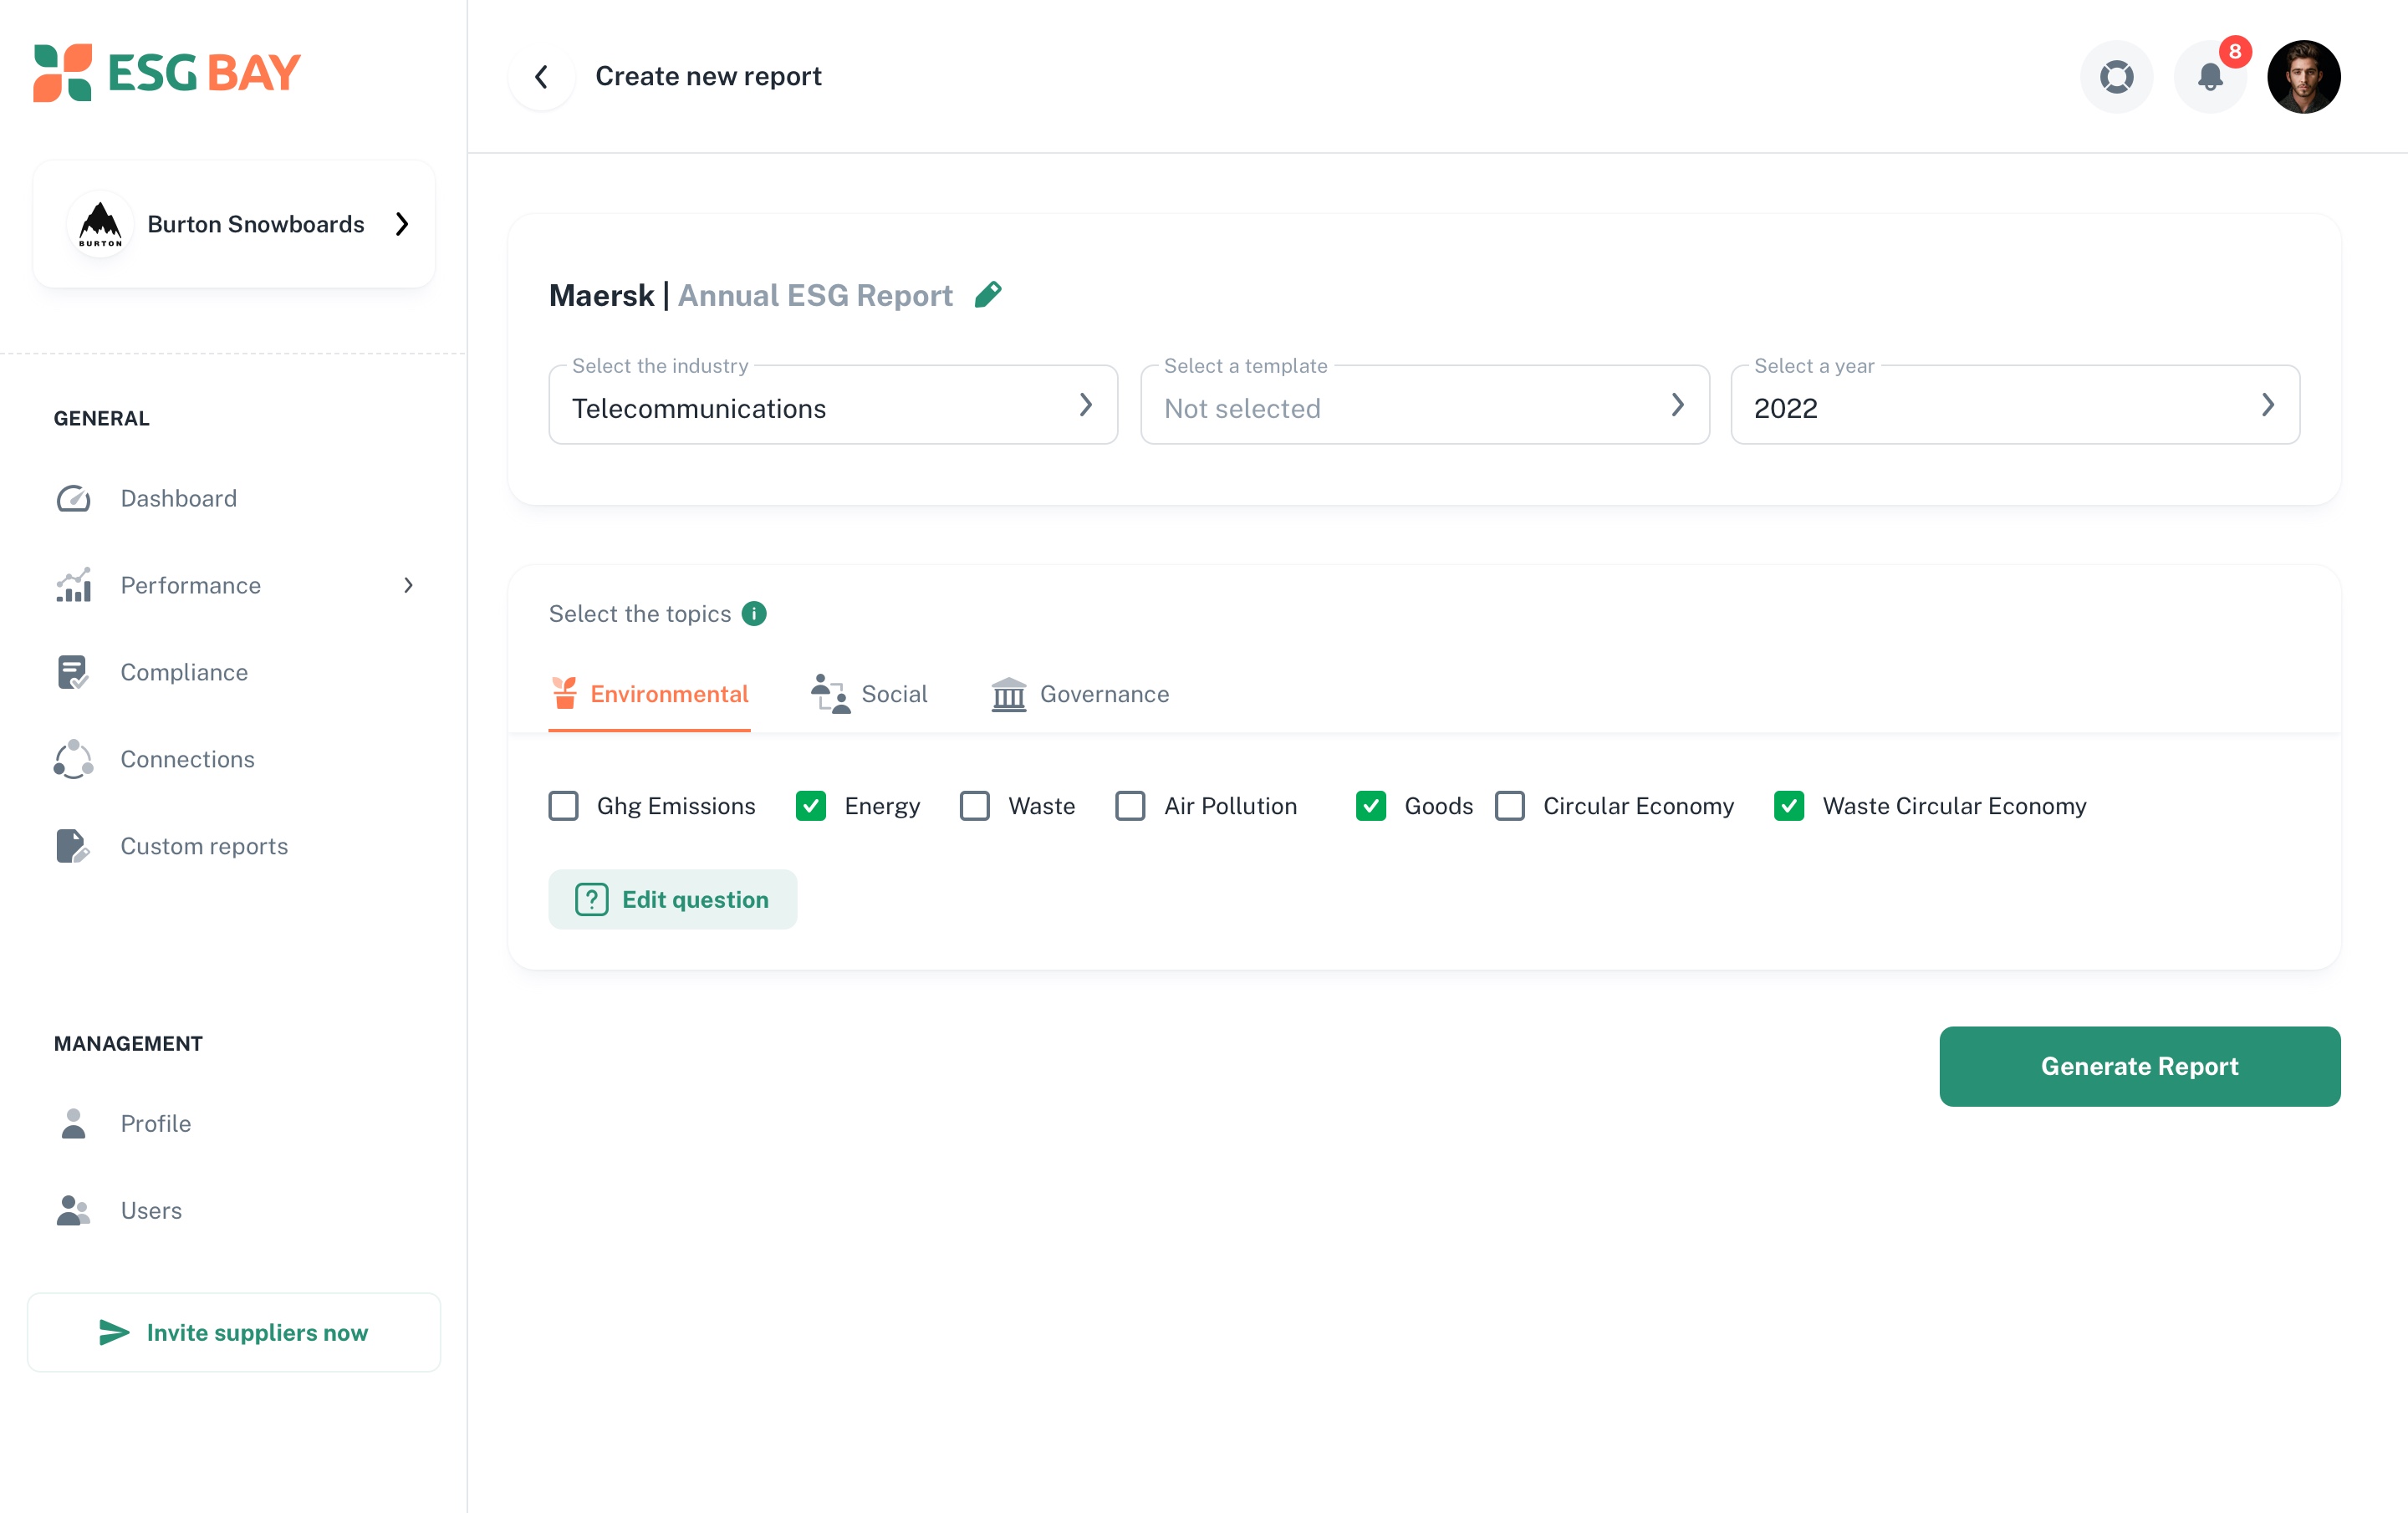Switch to the Social tab
Viewport: 2408px width, 1513px height.
(869, 694)
